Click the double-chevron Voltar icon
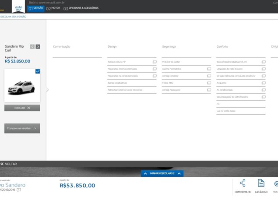The height and width of the screenshot is (197, 278). click(x=2, y=164)
